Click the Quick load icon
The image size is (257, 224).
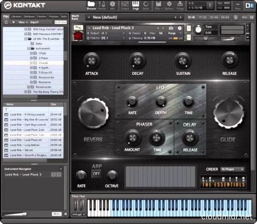coord(146,6)
